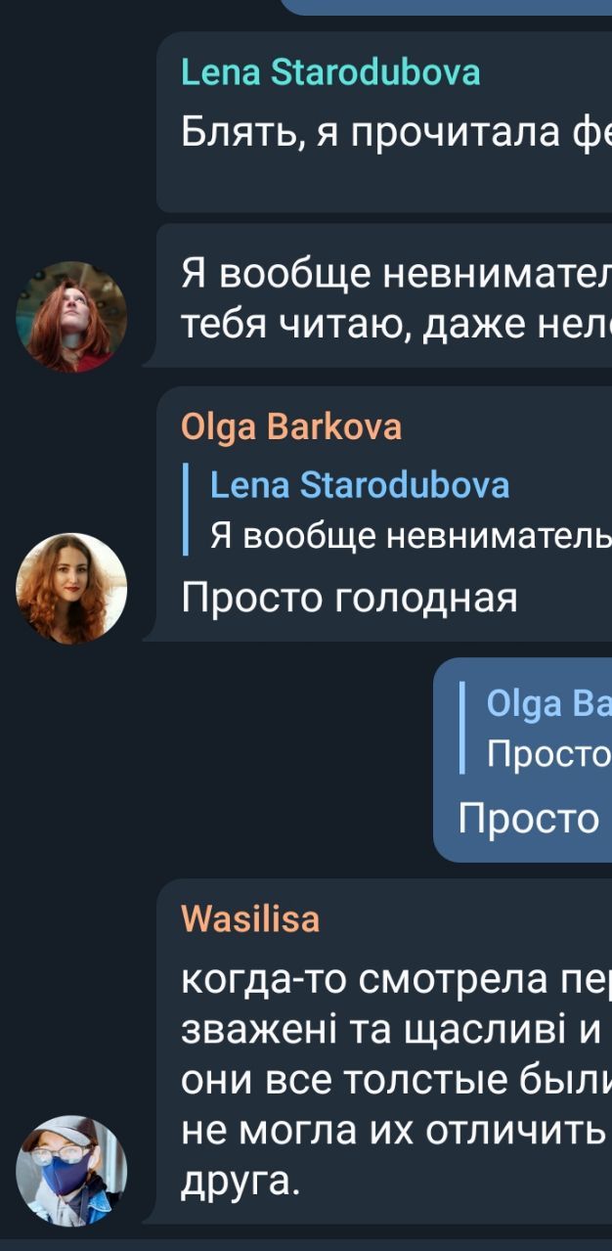
Task: Tap the outgoing message text 'Просто'
Action: [x=529, y=818]
